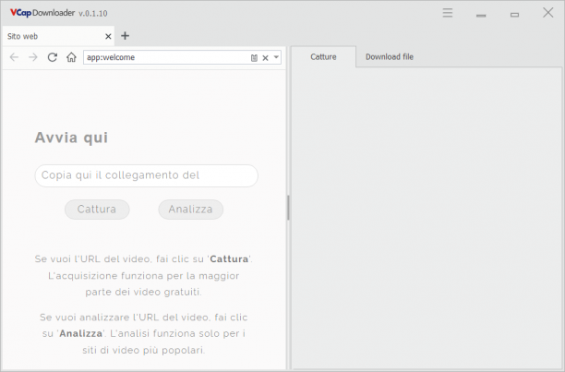Screen dimensions: 565x372
Task: Maximize the VCap Downloader window
Action: (514, 15)
